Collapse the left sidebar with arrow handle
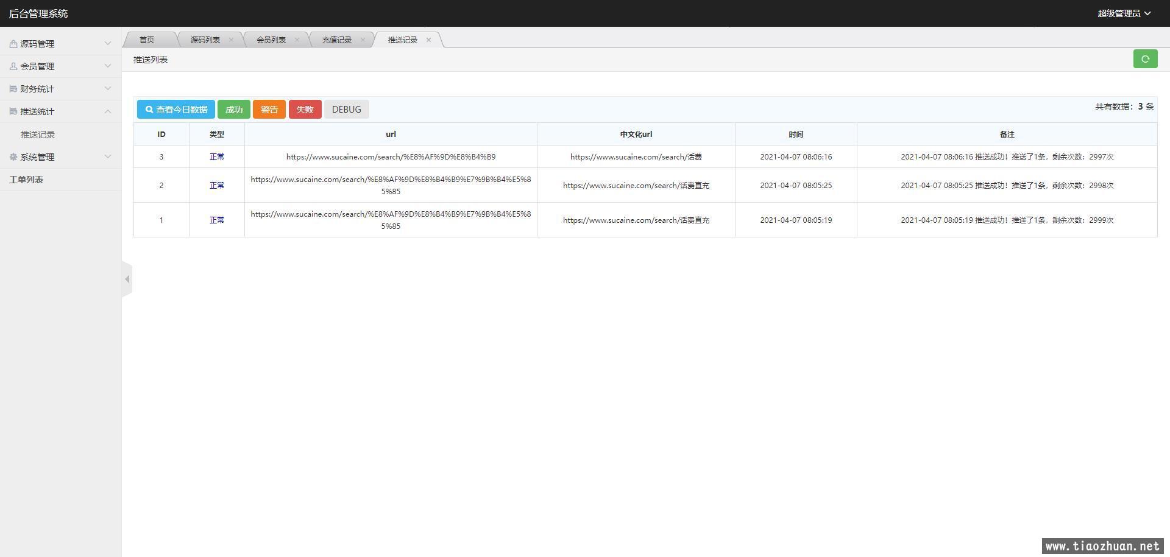The image size is (1170, 557). [x=127, y=279]
